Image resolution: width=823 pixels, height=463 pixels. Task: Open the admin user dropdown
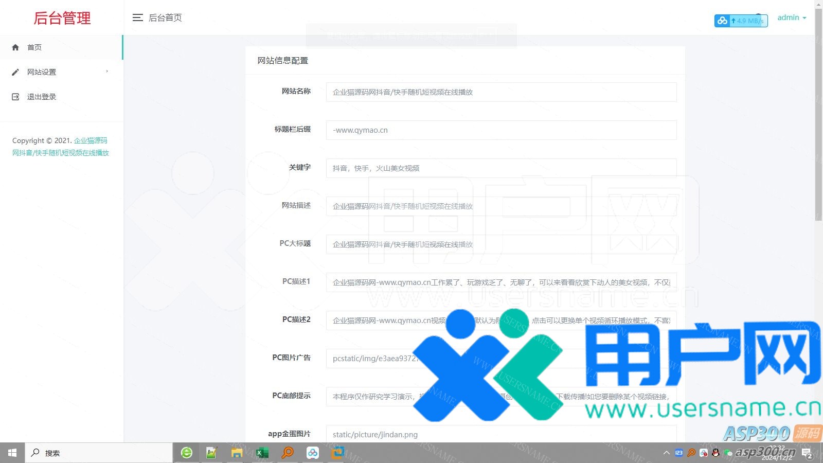tap(791, 17)
